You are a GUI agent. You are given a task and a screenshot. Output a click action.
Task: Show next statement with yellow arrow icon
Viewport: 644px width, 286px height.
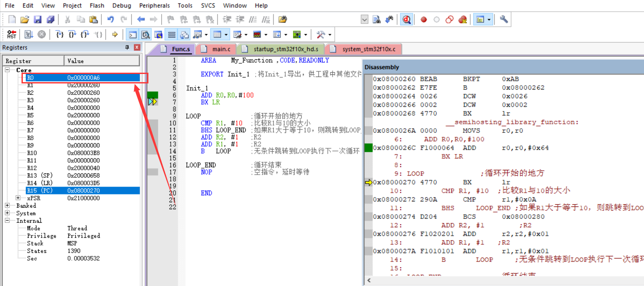115,34
